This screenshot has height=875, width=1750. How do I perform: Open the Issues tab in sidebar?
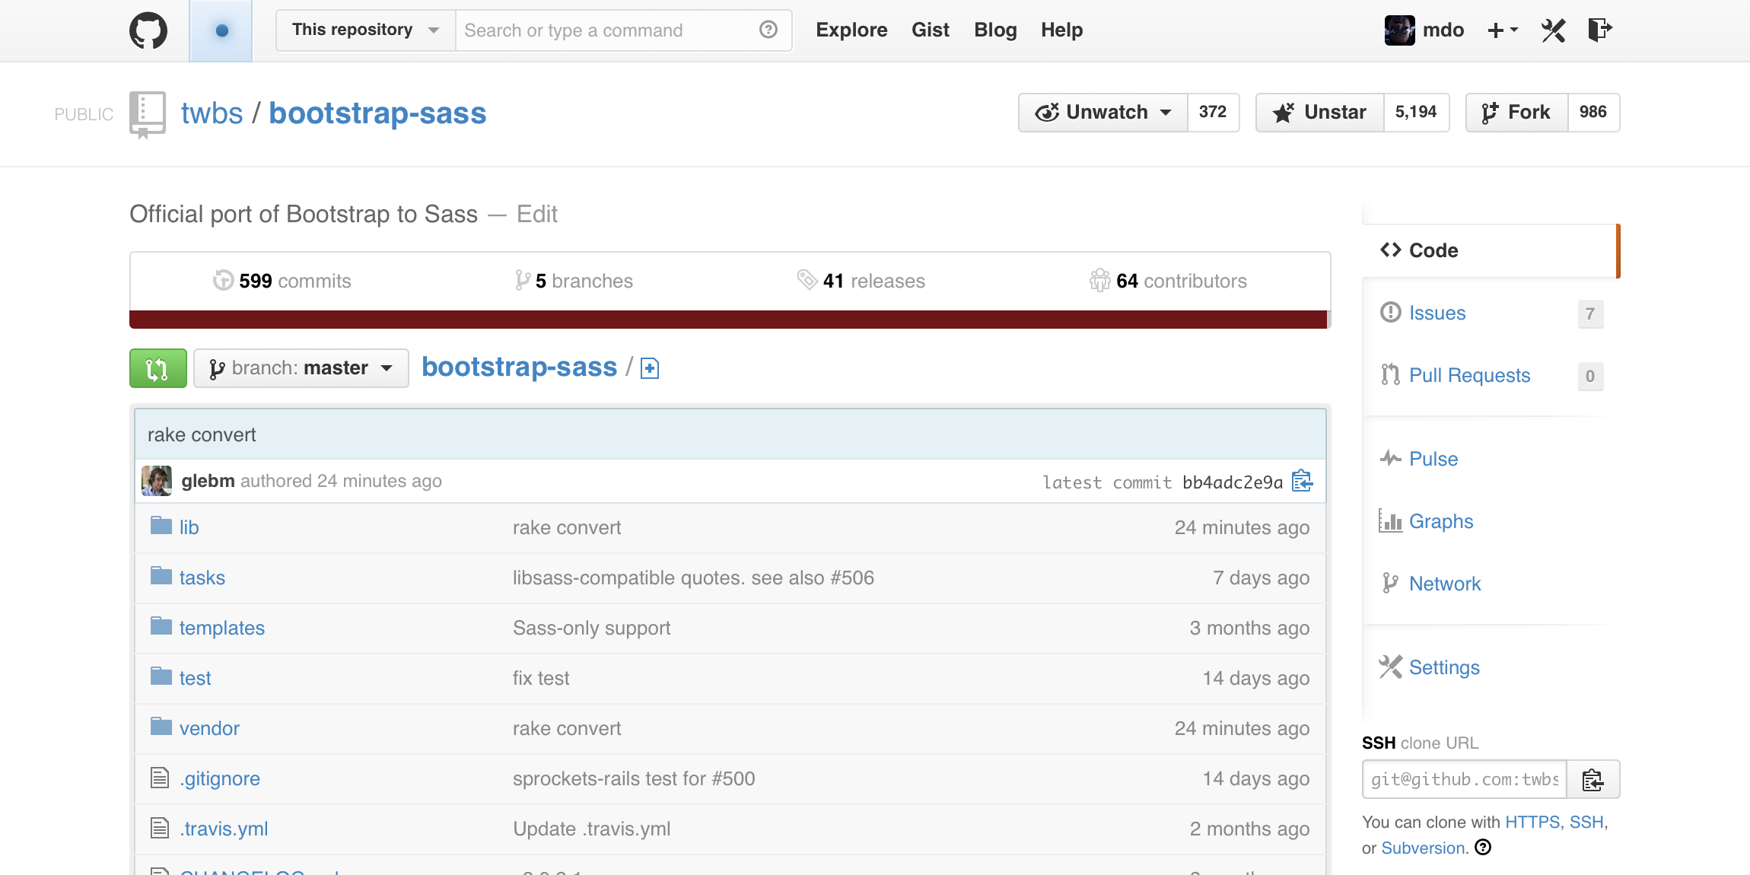(1437, 313)
